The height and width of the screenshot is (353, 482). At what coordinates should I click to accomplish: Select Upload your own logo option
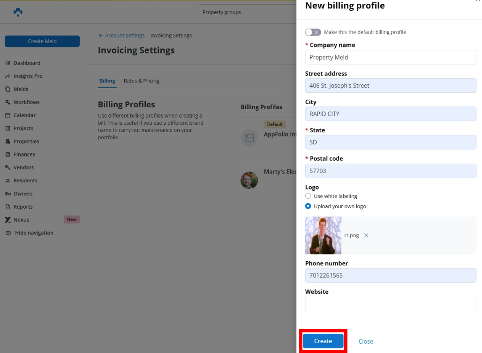[x=308, y=206]
